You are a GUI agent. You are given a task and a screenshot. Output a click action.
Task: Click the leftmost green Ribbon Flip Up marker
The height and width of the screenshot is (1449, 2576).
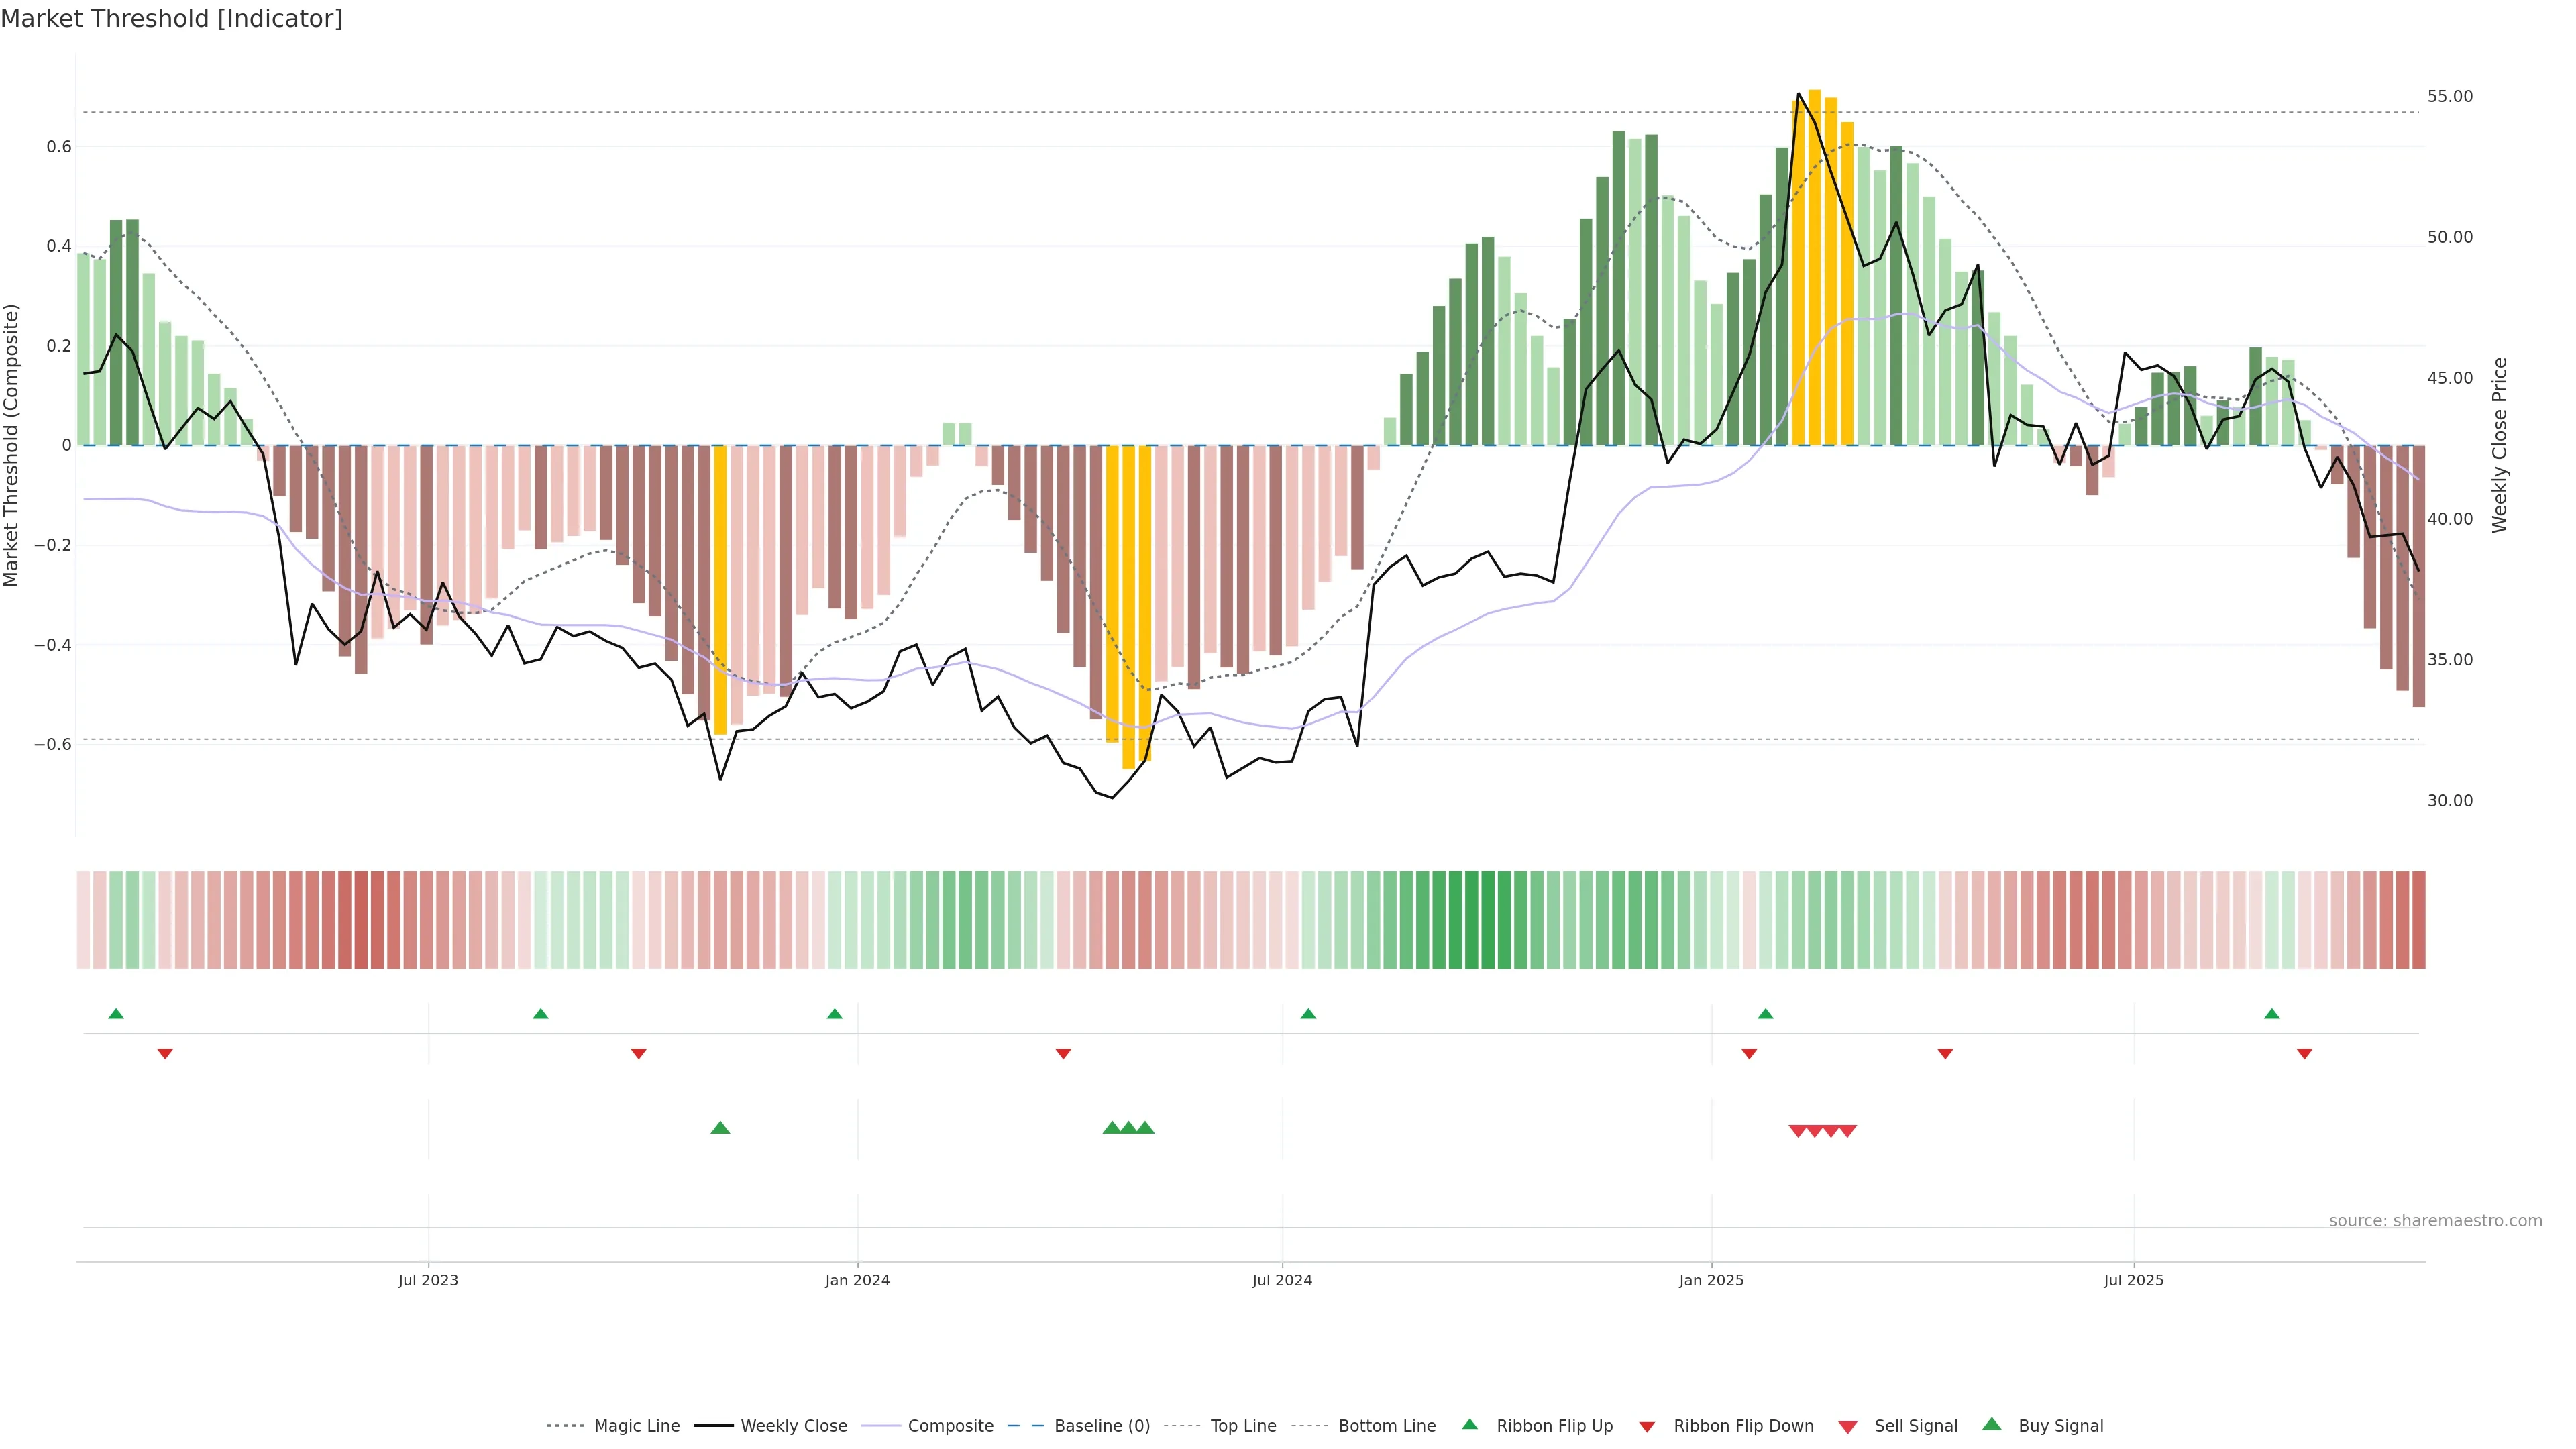tap(116, 1014)
